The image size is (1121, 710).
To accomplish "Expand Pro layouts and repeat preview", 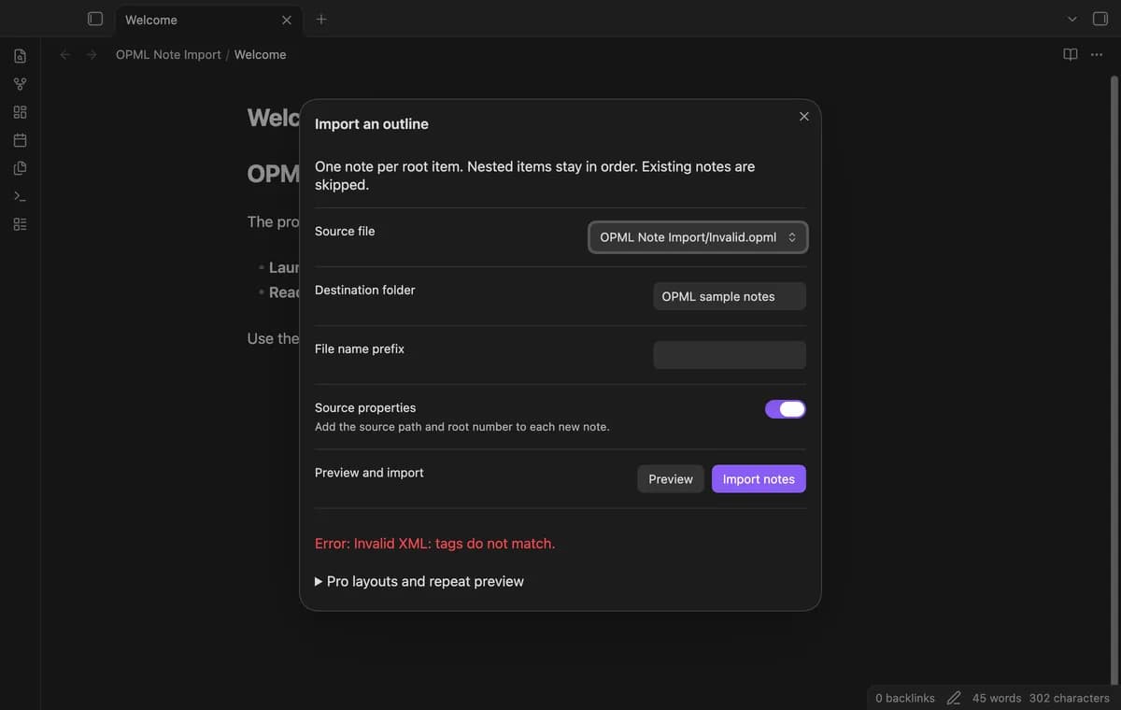I will 419,581.
